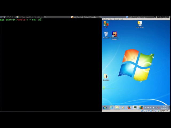This screenshot has height=128, width=171.
Task: Launch Windows Media Player from taskbar
Action: click(x=123, y=108)
